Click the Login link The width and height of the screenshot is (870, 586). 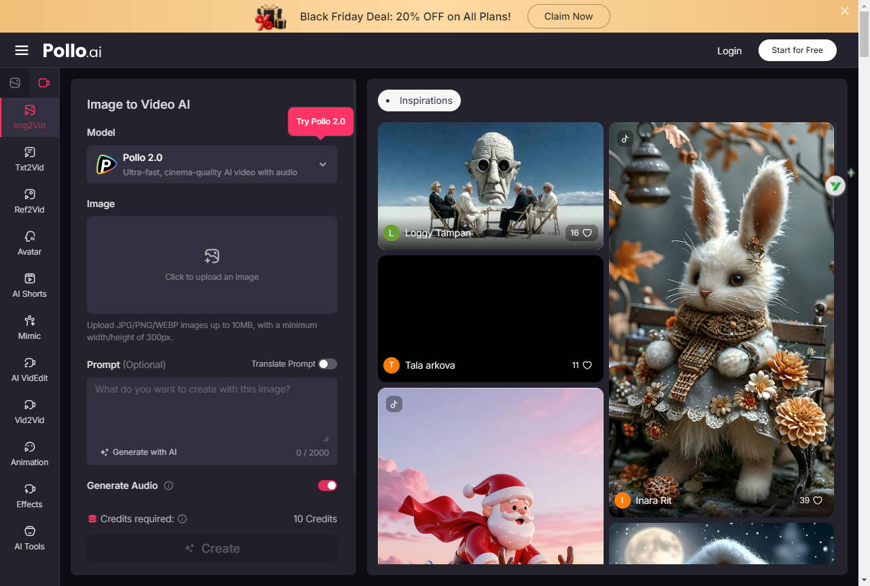729,50
